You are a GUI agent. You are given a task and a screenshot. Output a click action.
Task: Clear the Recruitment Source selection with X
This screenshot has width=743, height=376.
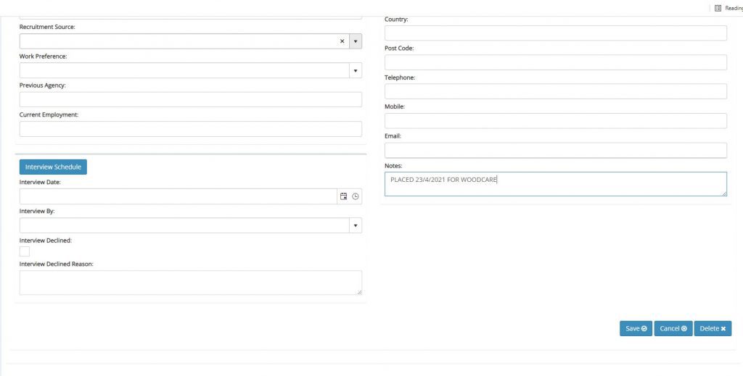tap(342, 41)
